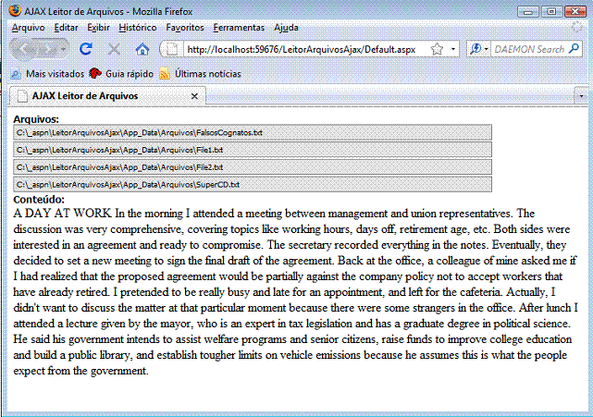Select the FalsosCognatos.txt file entry

pos(252,133)
